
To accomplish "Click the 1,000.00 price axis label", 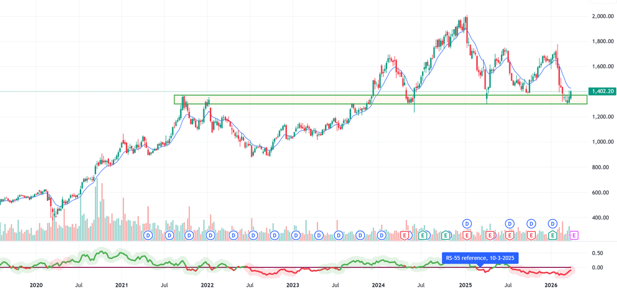I will click(x=604, y=142).
